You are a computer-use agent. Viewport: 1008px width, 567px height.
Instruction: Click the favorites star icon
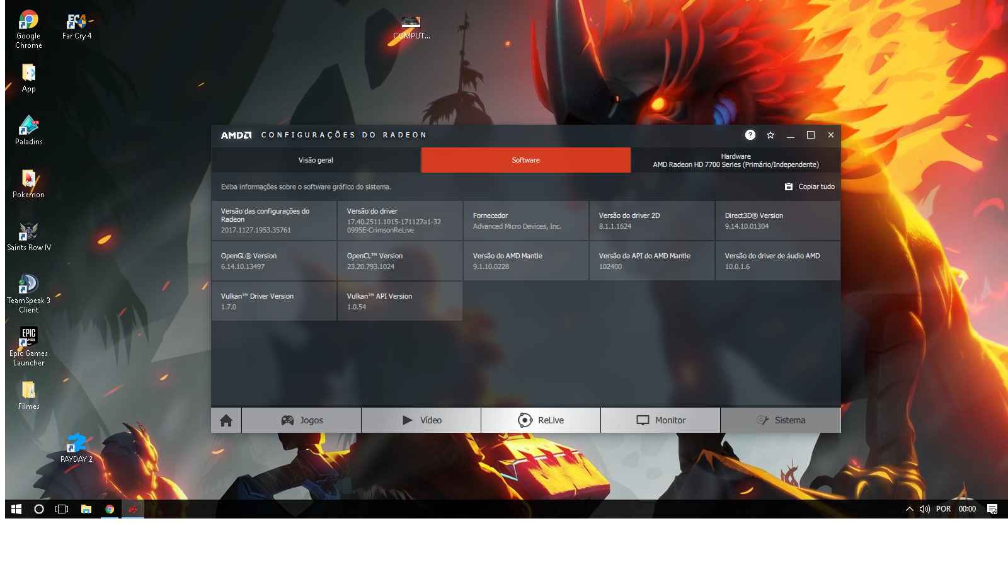[x=770, y=135]
